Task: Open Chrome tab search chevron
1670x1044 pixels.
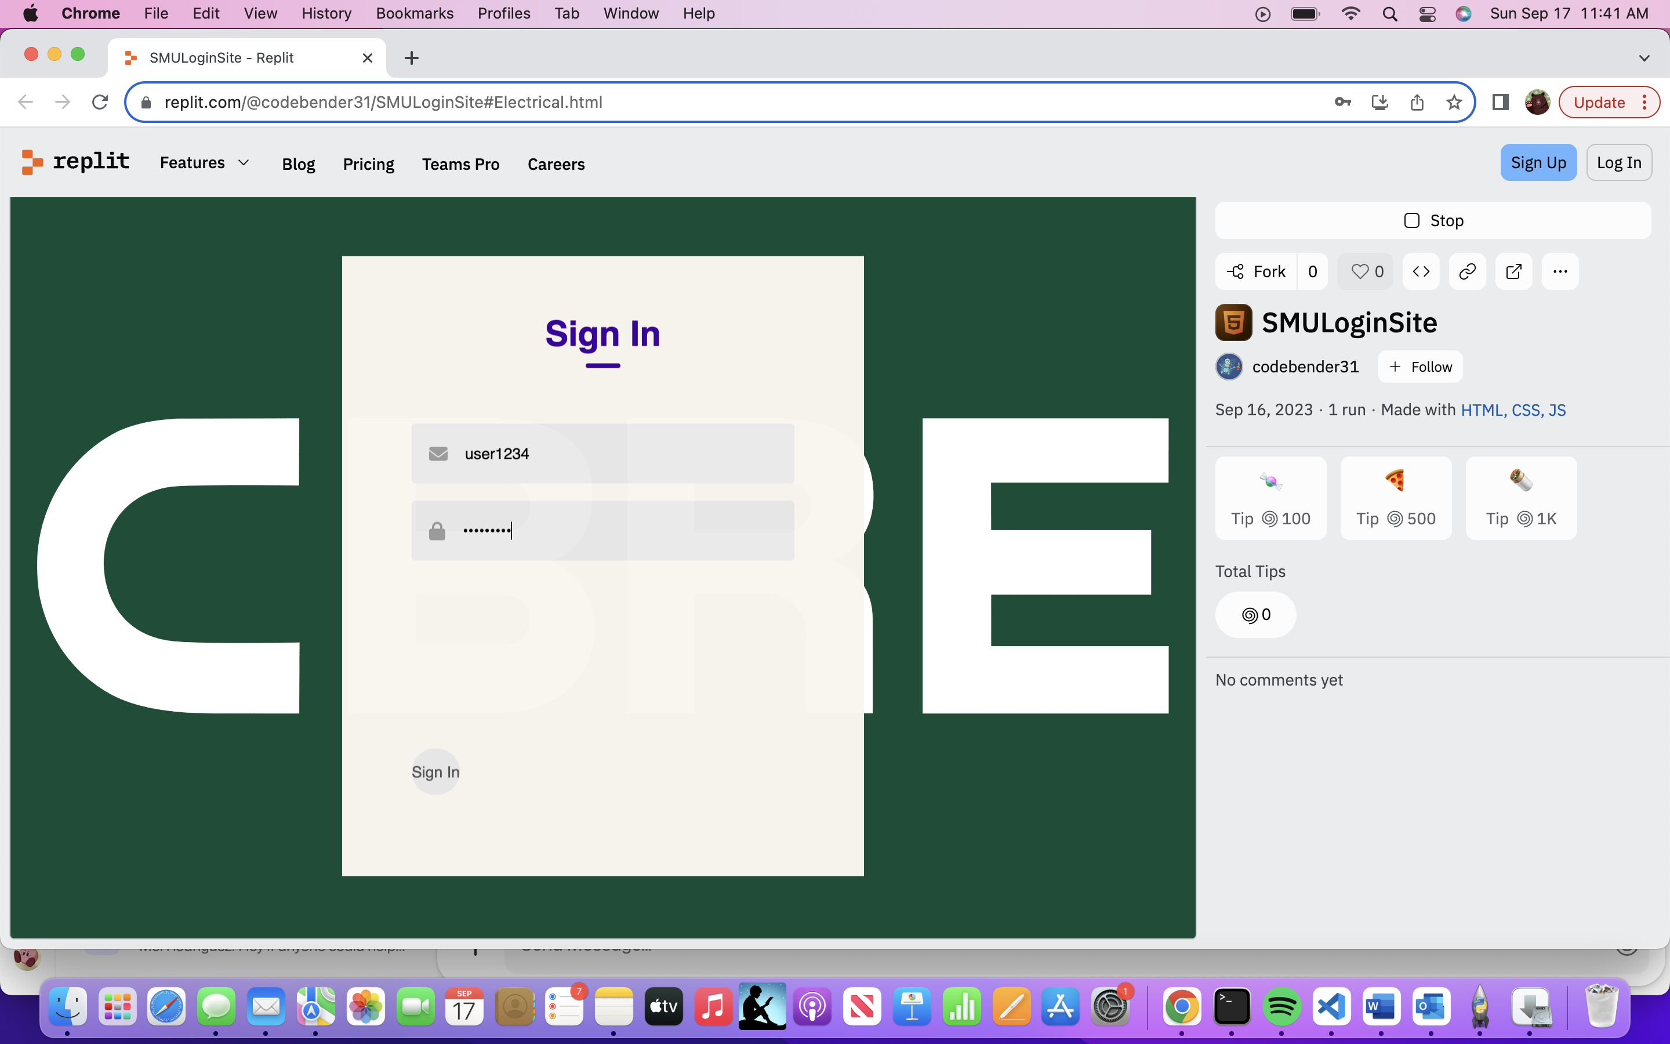Action: (1644, 58)
